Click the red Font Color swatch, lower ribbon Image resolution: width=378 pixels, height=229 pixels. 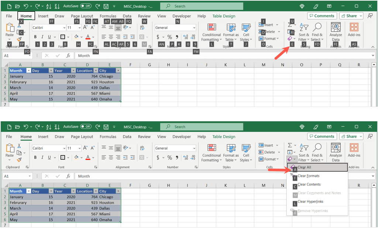tap(87, 157)
